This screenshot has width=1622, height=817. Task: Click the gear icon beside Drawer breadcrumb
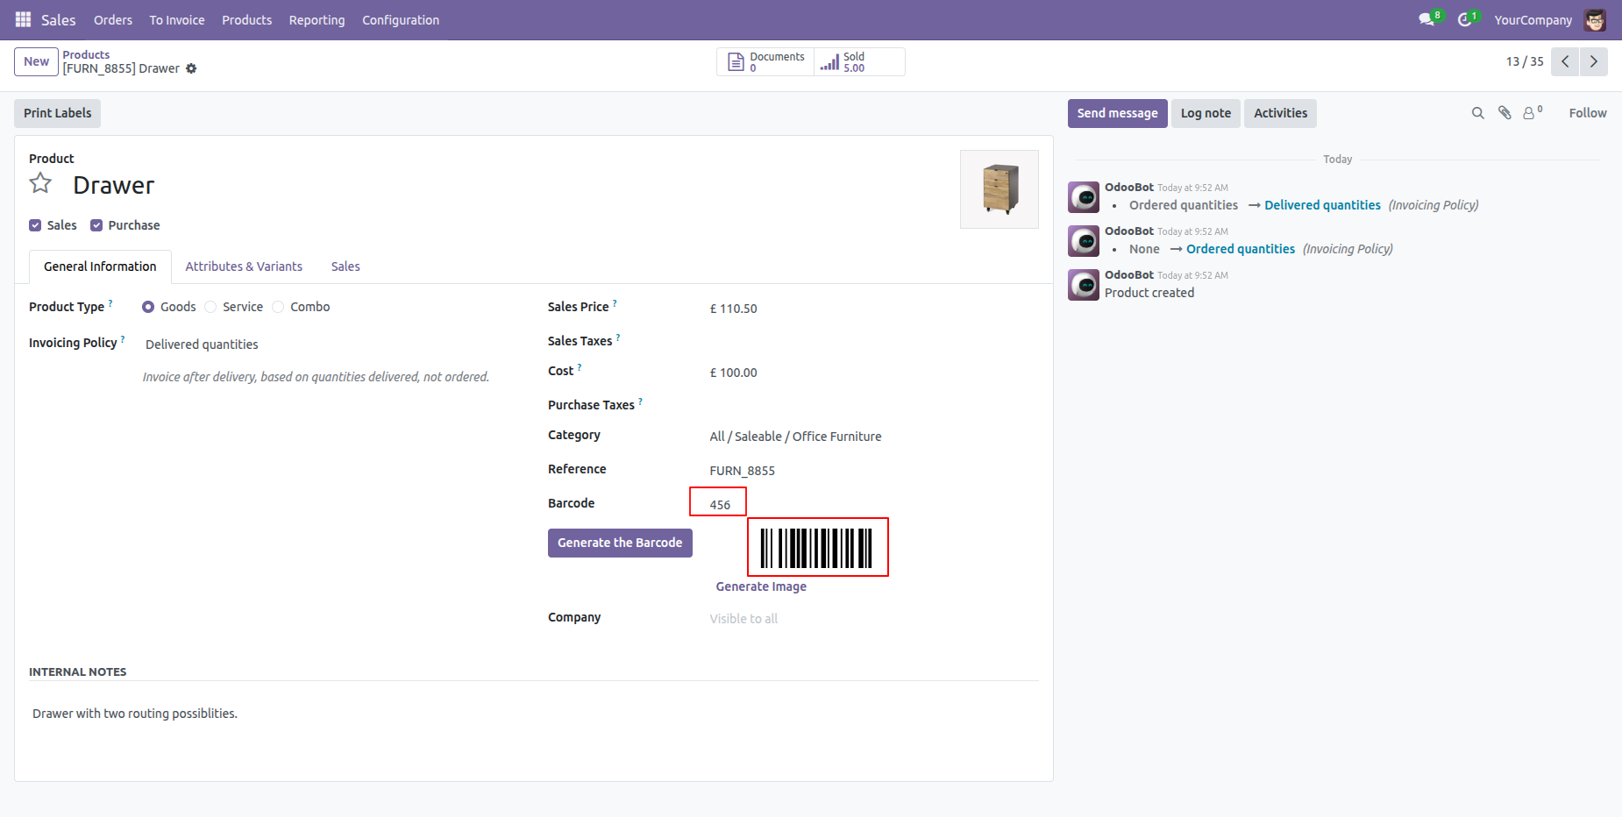click(x=191, y=68)
